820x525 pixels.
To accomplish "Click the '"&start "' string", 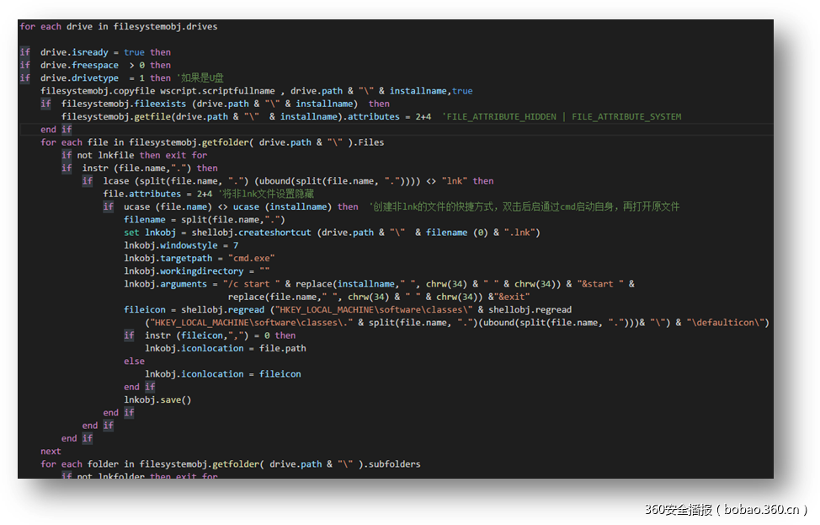I will 600,284.
